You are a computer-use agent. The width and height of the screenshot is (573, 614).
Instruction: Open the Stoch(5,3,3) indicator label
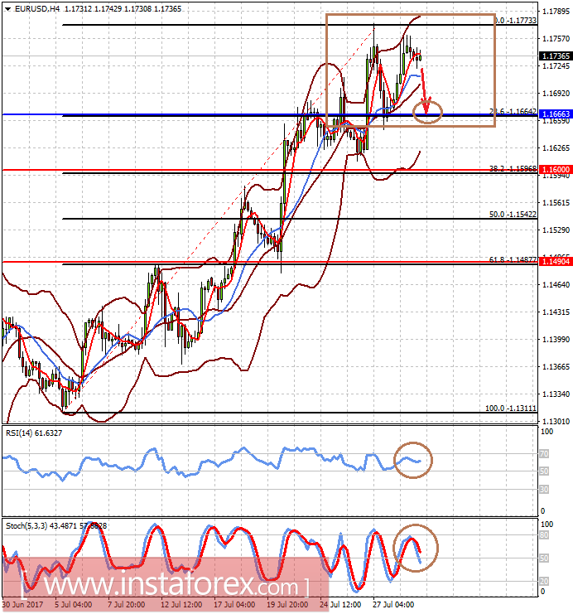(56, 526)
